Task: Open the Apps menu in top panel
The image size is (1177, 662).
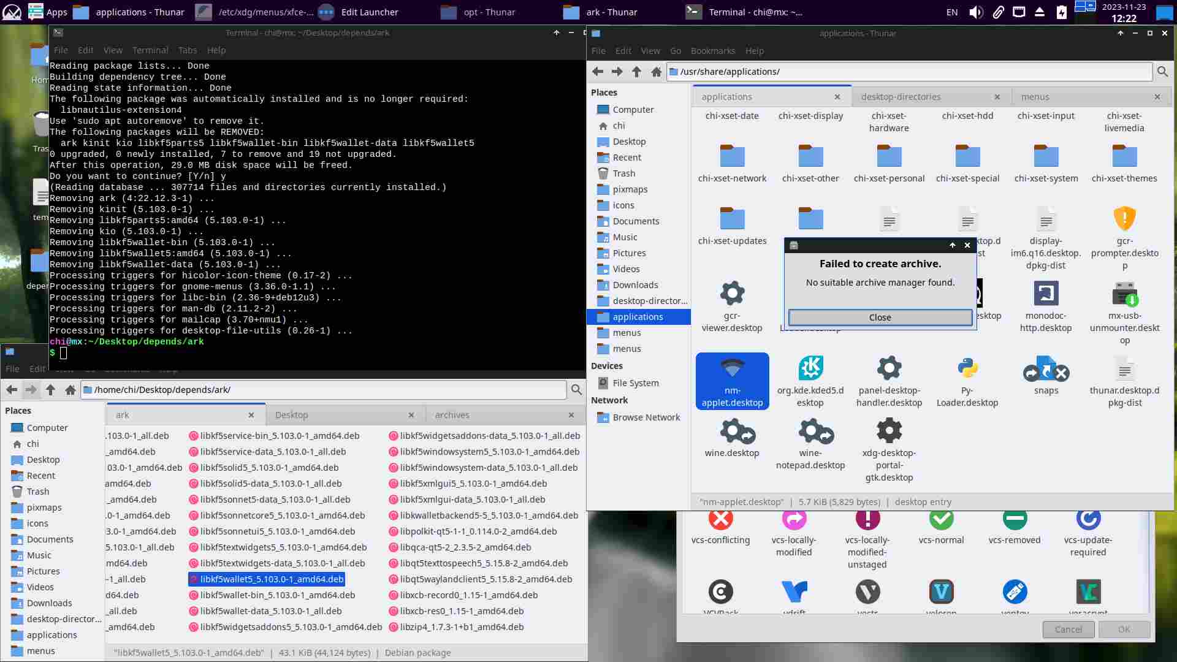Action: click(x=48, y=12)
